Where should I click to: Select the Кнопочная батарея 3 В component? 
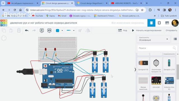click(x=156, y=65)
